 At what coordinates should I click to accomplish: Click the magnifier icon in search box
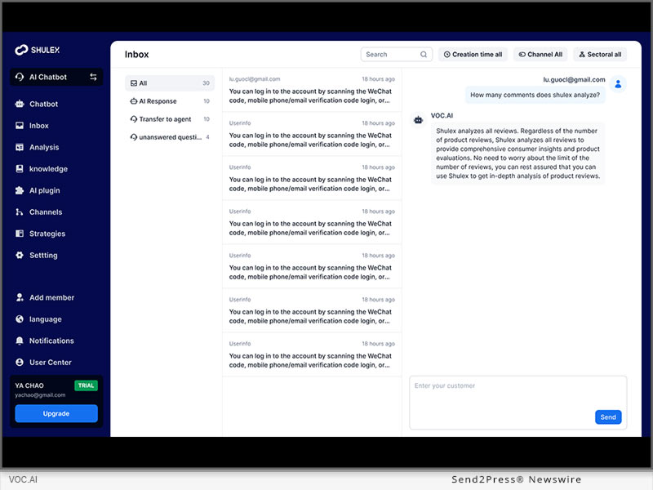[x=424, y=55]
